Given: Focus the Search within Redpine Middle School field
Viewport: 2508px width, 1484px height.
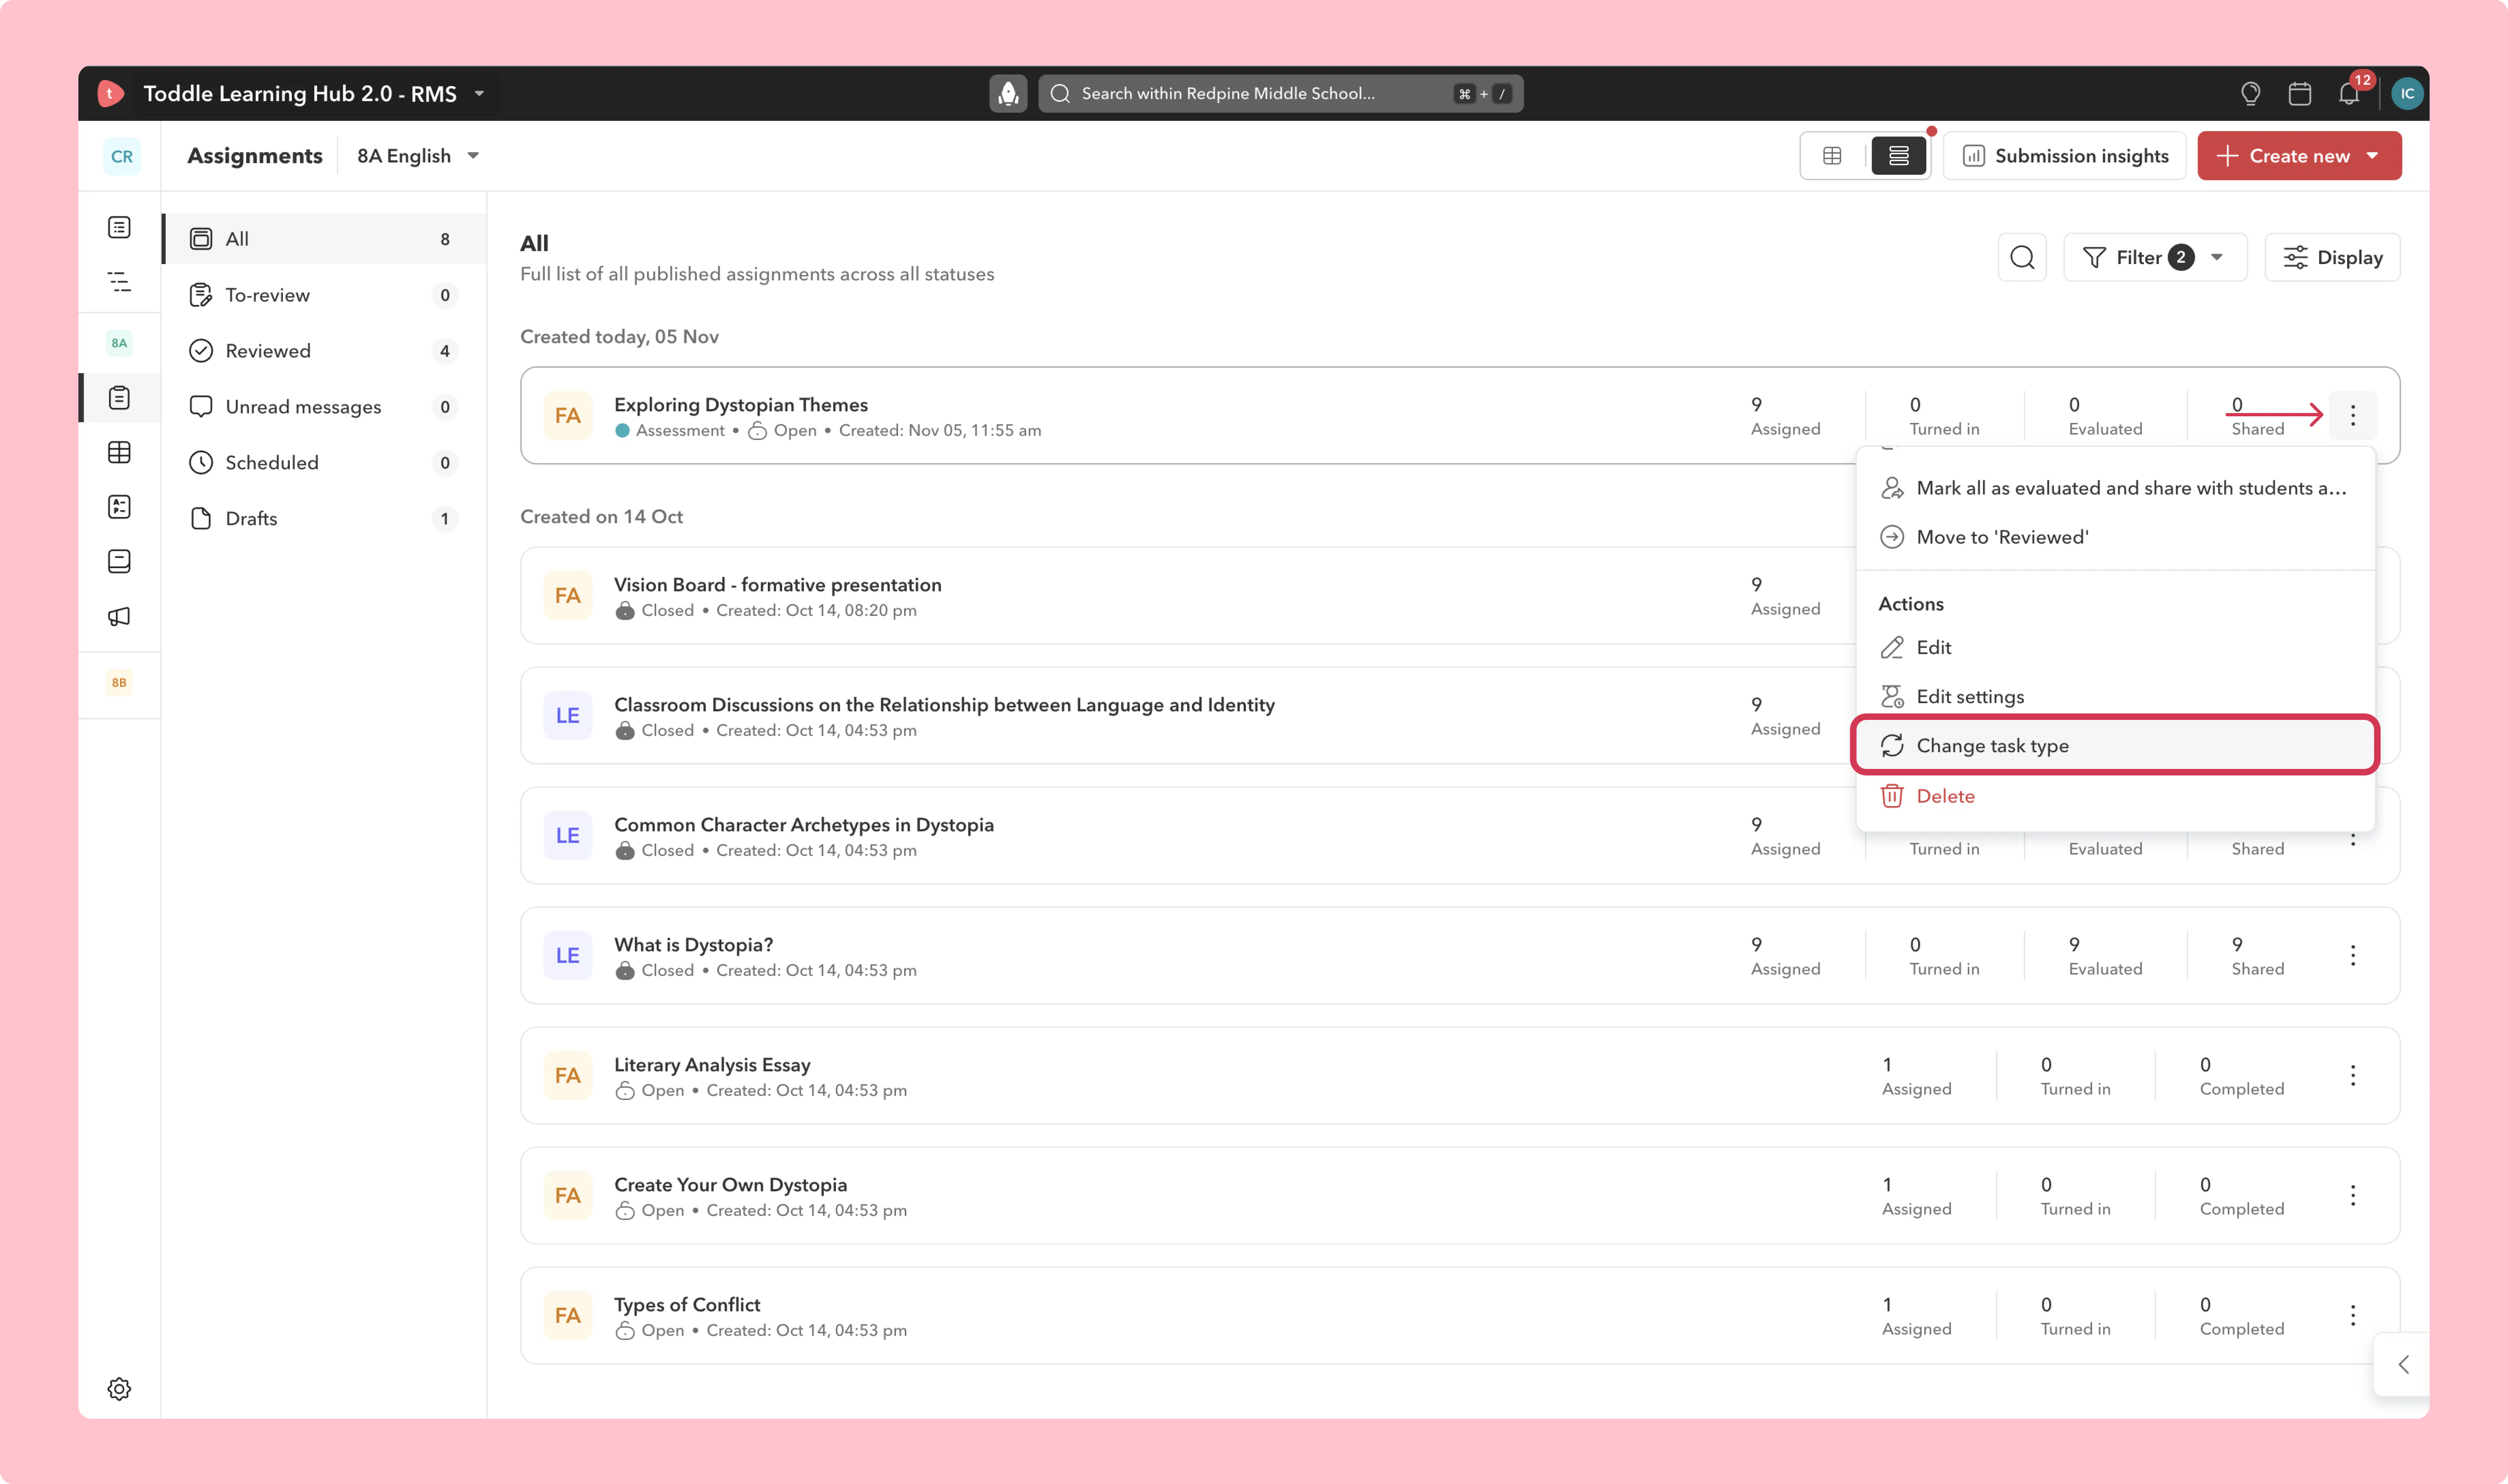Looking at the screenshot, I should coord(1280,93).
